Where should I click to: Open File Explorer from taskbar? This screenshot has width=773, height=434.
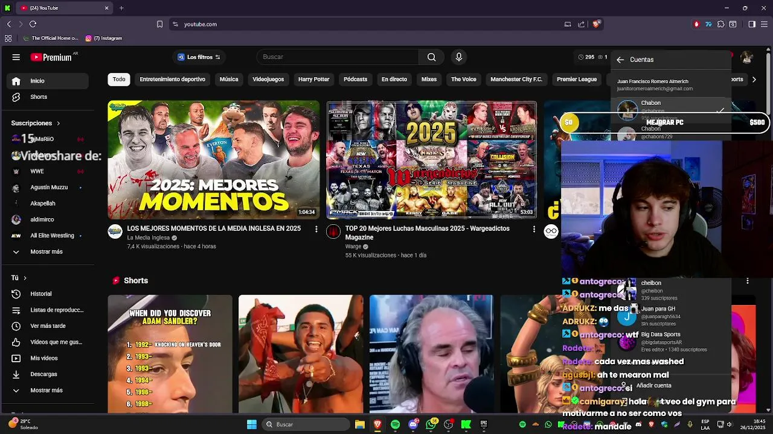360,424
